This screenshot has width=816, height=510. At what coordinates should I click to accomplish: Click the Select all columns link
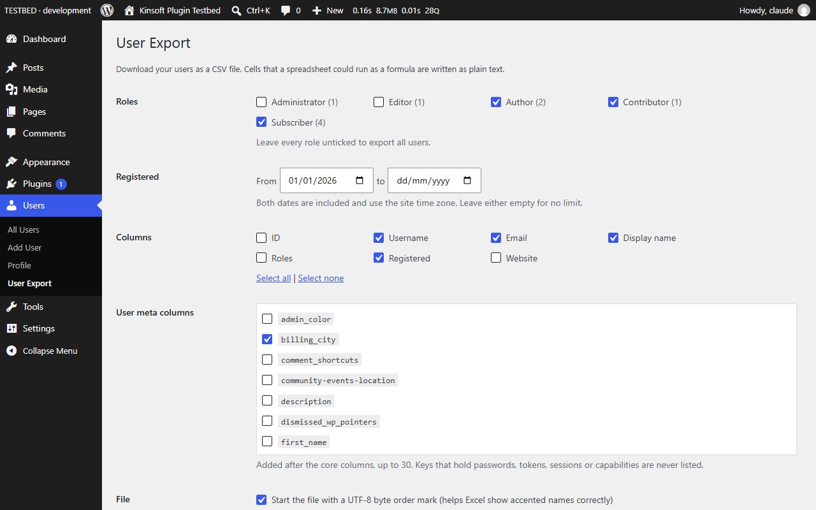(x=273, y=278)
